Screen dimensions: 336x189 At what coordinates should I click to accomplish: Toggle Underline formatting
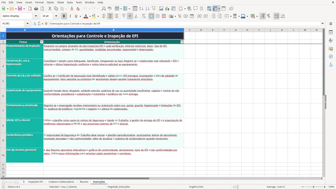76,16
